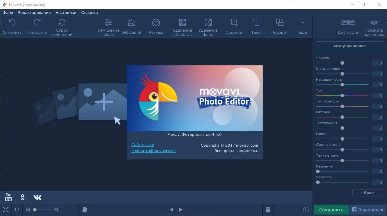Click the Темные тона slider handle
The image size is (387, 216).
click(x=342, y=161)
